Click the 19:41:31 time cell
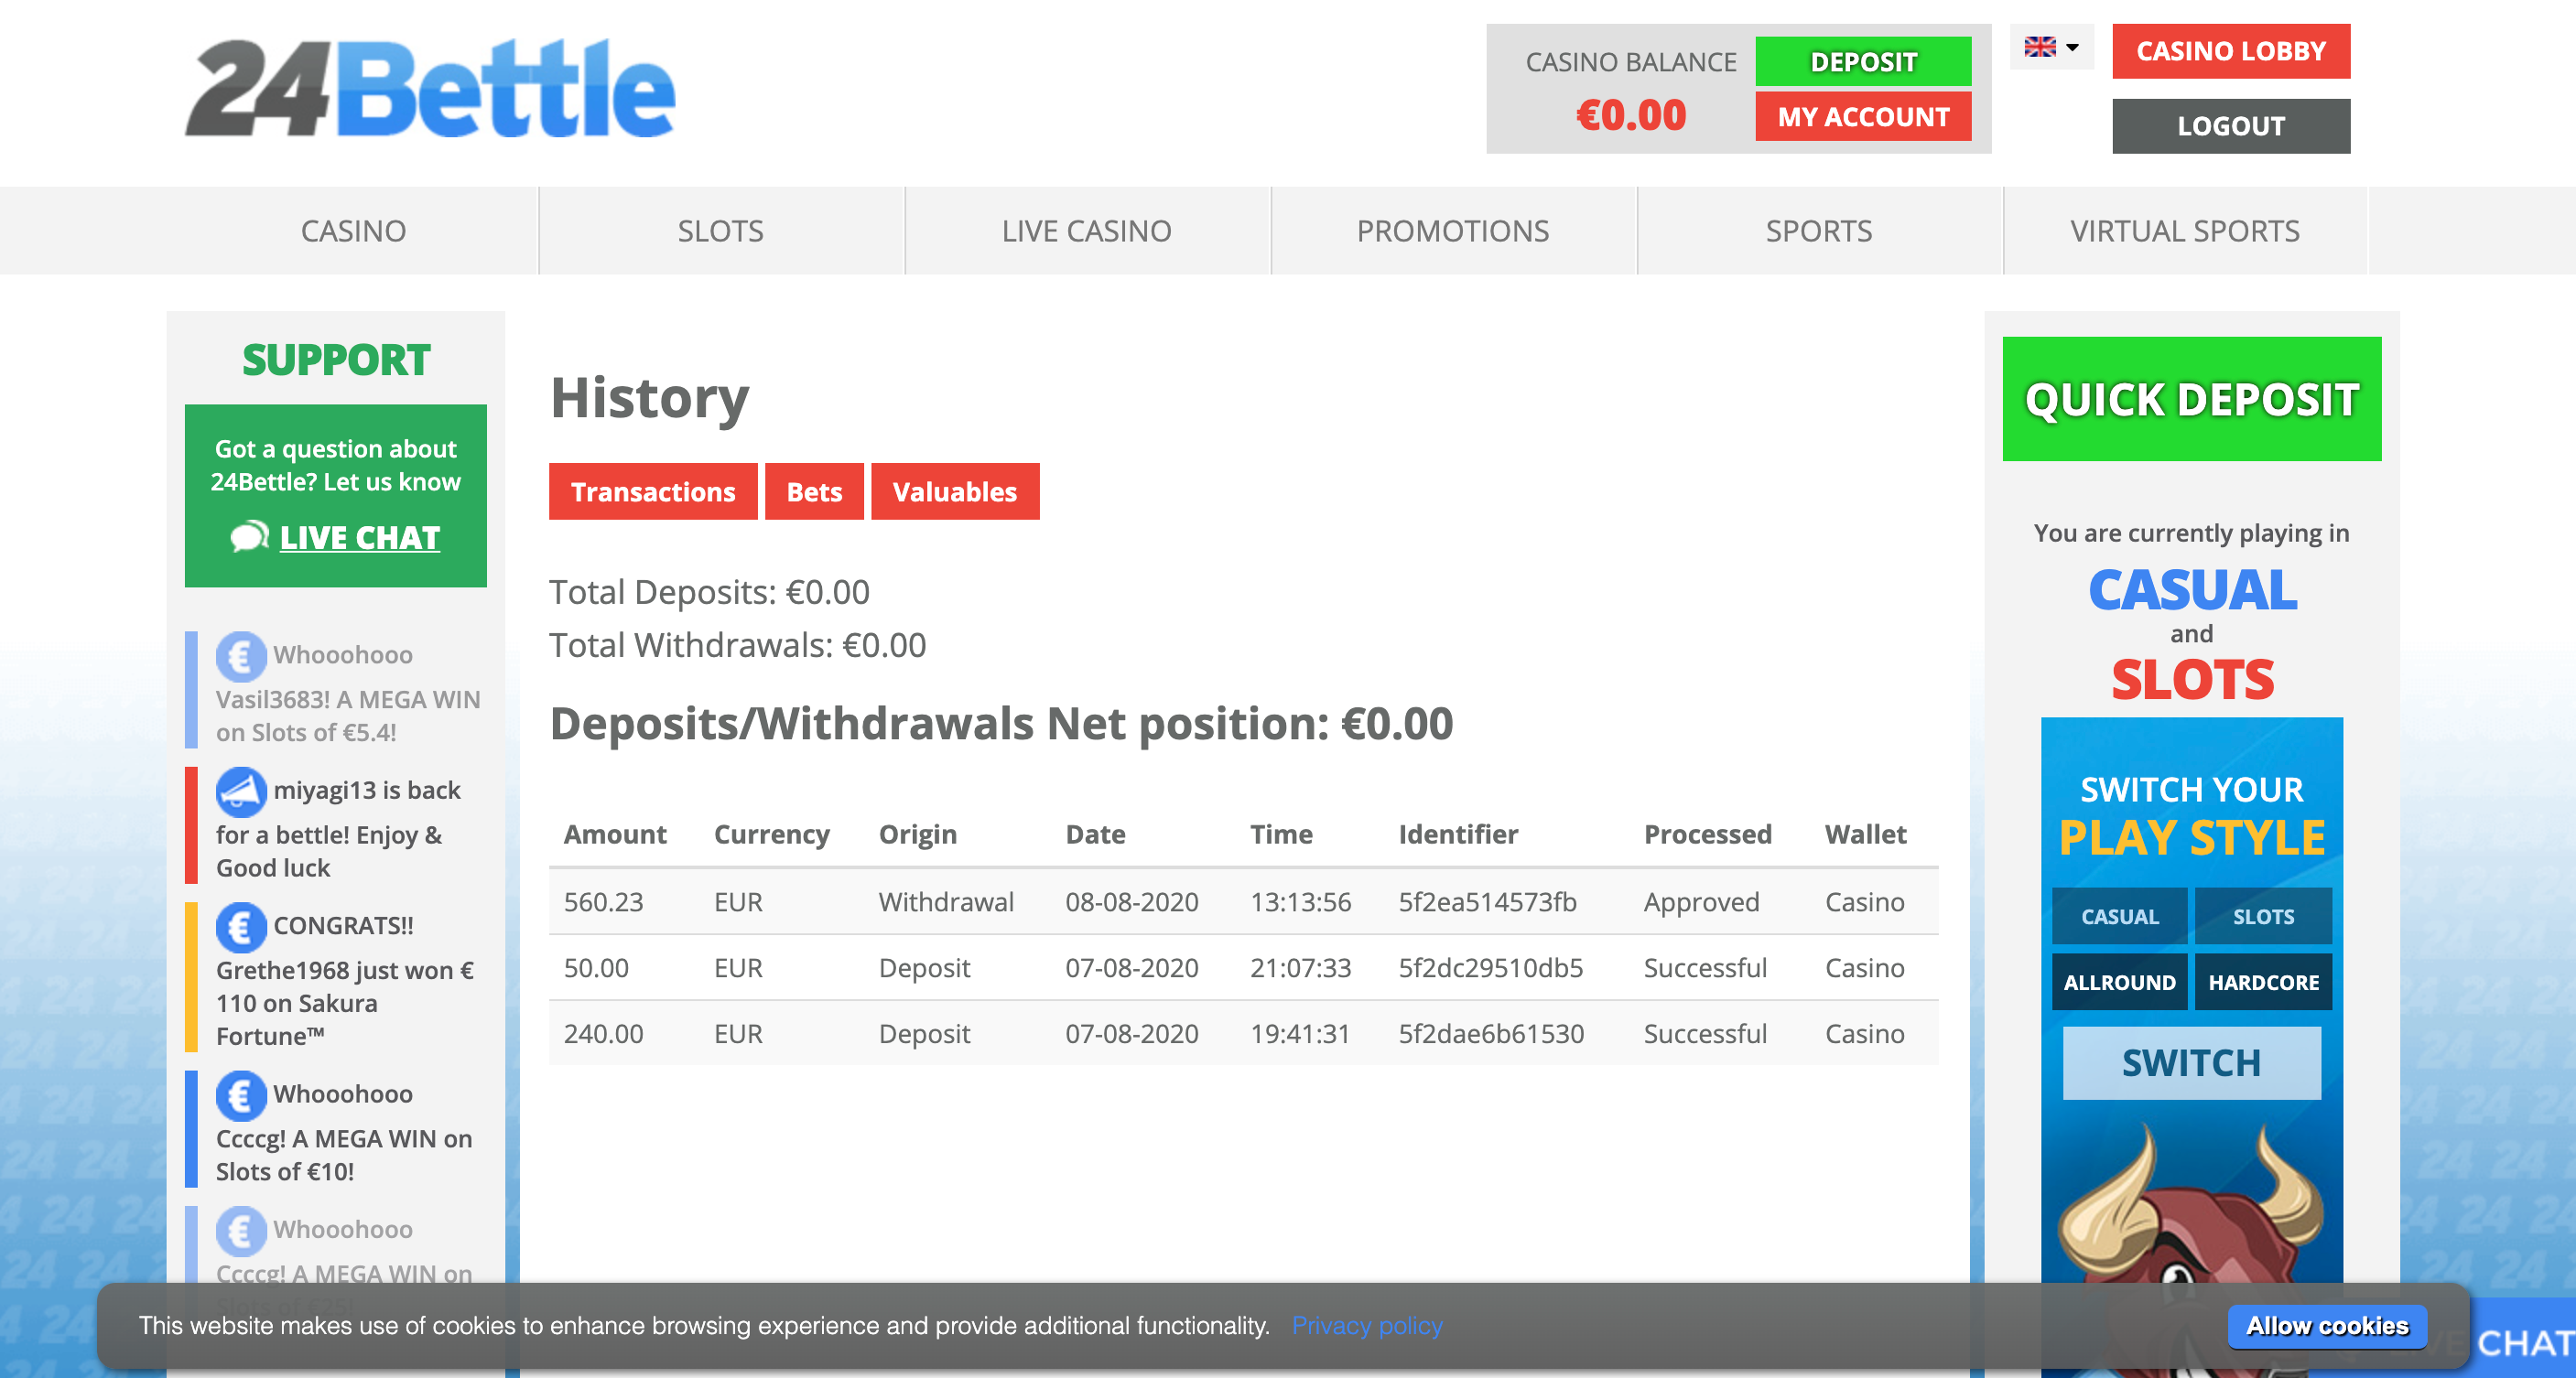This screenshot has width=2576, height=1378. point(1300,1034)
